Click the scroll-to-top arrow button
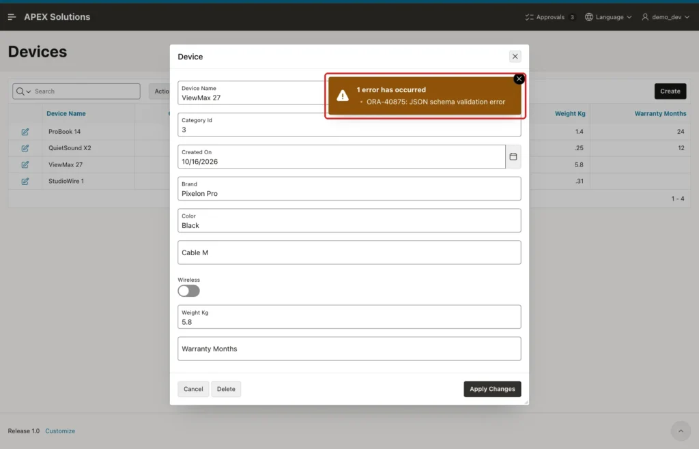This screenshot has width=699, height=449. coord(681,431)
